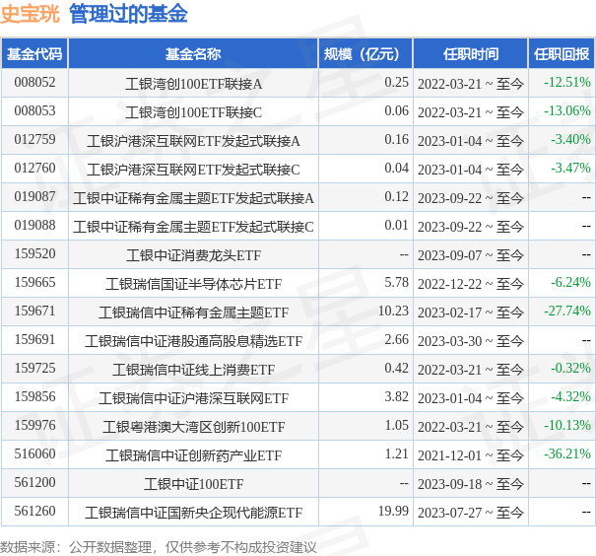The height and width of the screenshot is (556, 596).
Task: Select fund code 012759
Action: pyautogui.click(x=34, y=139)
